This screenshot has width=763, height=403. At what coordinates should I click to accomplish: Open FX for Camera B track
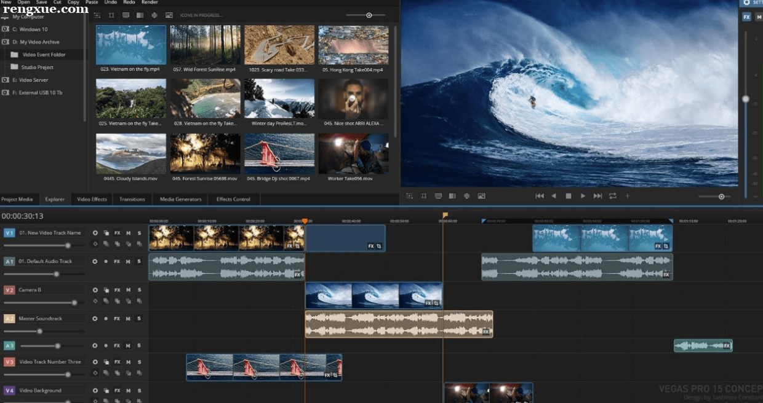click(117, 290)
